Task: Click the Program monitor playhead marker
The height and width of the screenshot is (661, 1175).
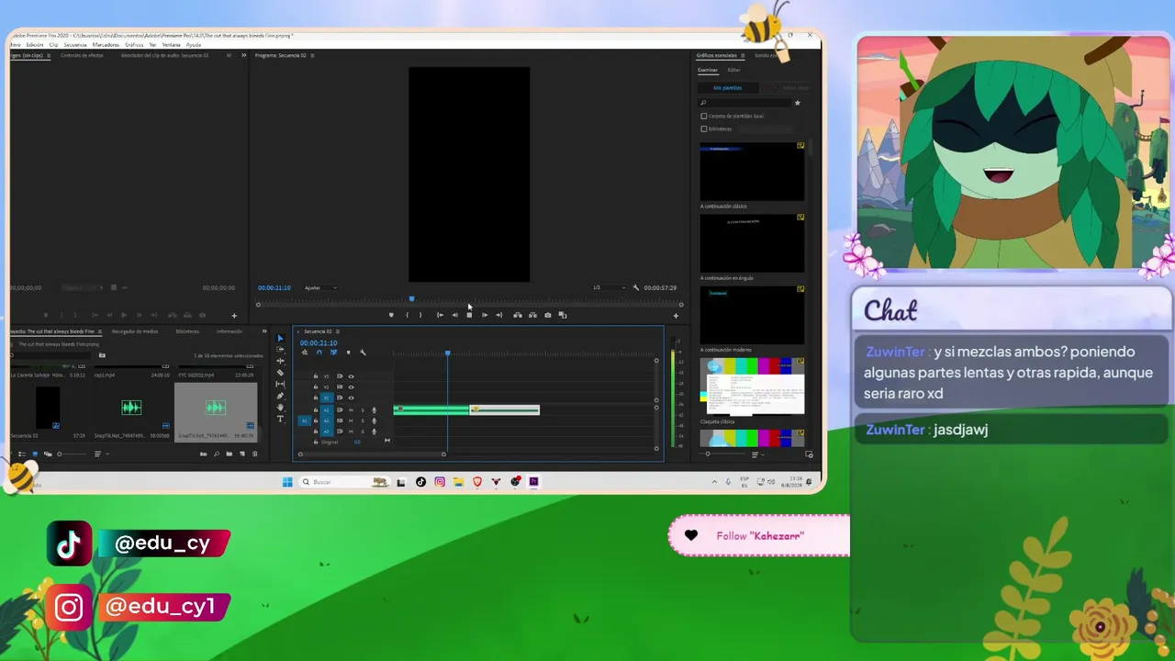Action: click(x=411, y=298)
